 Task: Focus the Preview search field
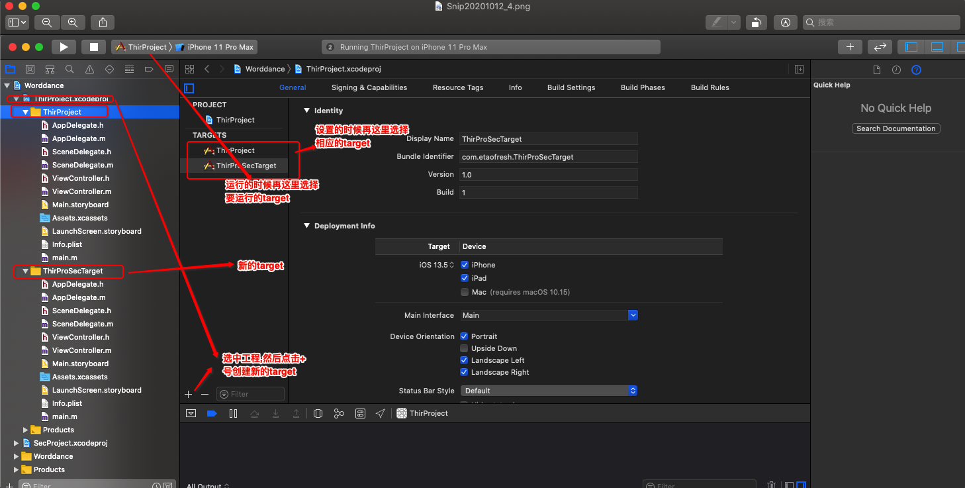coord(881,22)
